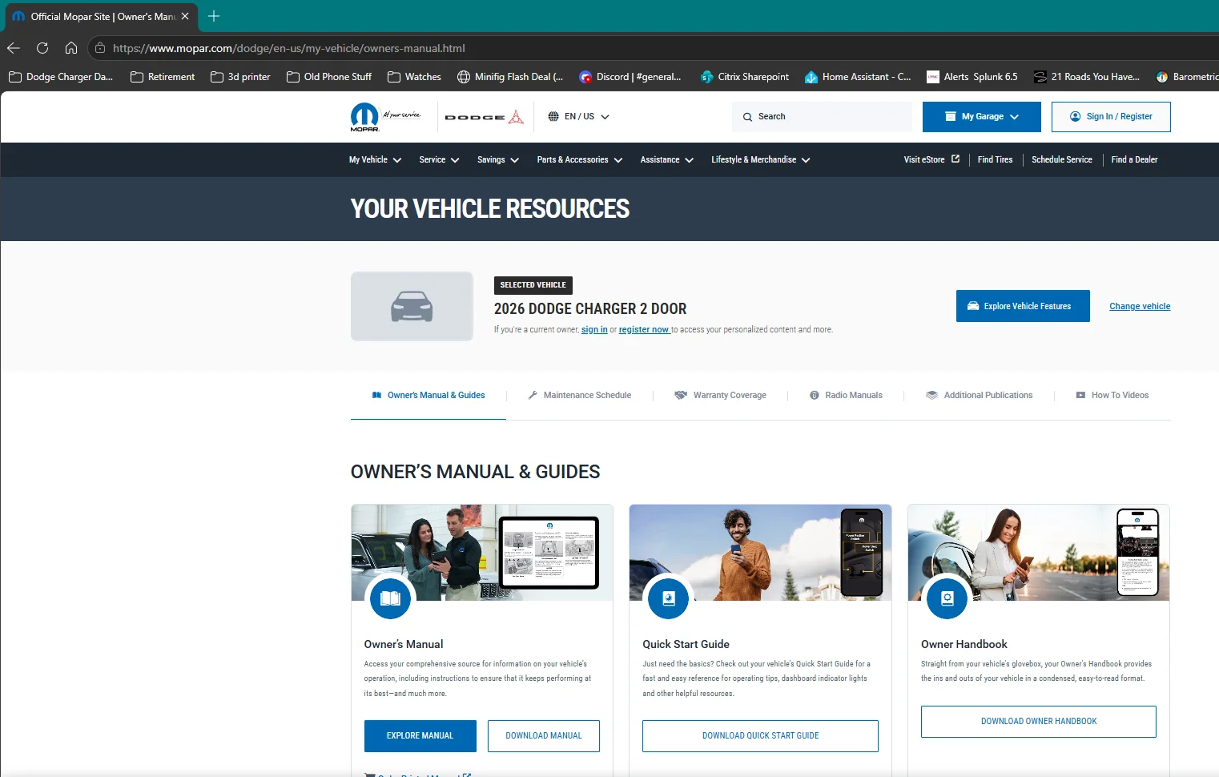Image resolution: width=1219 pixels, height=777 pixels.
Task: Click the Download Manual button
Action: pos(544,736)
